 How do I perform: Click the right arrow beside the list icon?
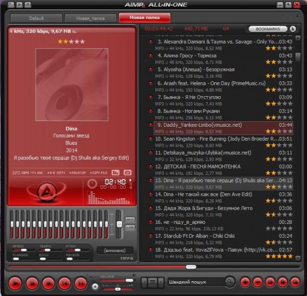click(161, 283)
